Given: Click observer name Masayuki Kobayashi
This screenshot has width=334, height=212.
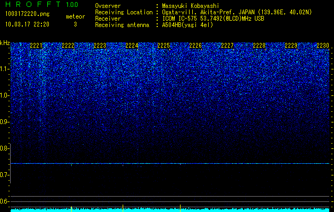Looking at the screenshot, I should [191, 6].
